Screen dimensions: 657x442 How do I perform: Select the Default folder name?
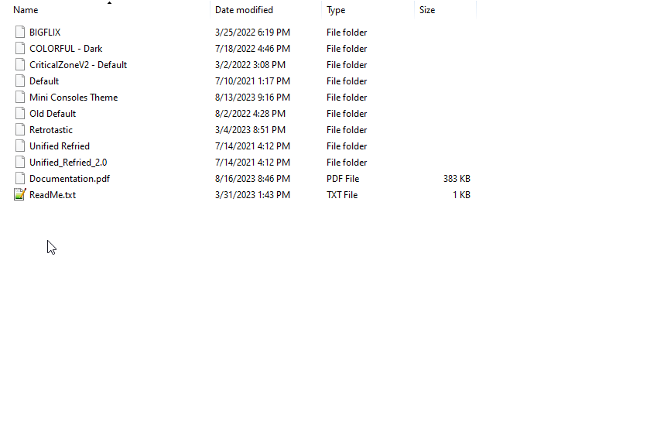pos(44,81)
